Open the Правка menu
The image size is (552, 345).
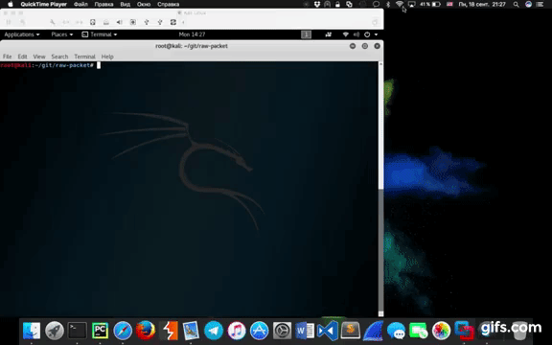click(103, 4)
